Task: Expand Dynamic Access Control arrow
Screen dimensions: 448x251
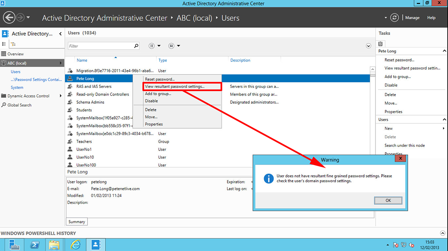Action: click(60, 96)
